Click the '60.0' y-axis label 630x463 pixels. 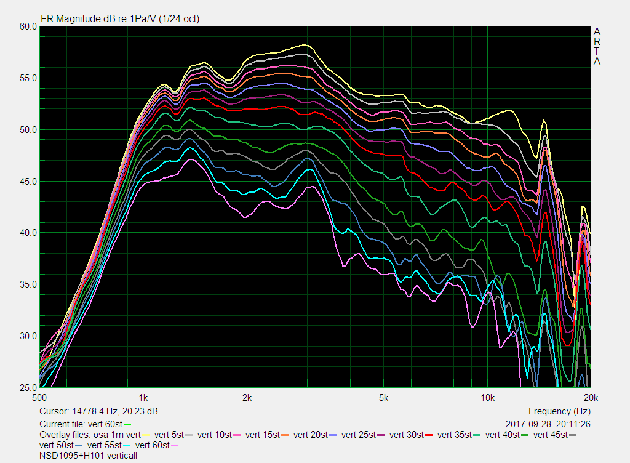click(28, 26)
